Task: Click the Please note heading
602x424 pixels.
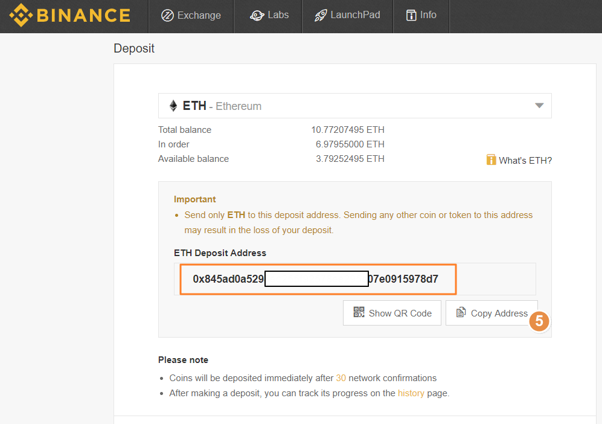Action: point(183,360)
